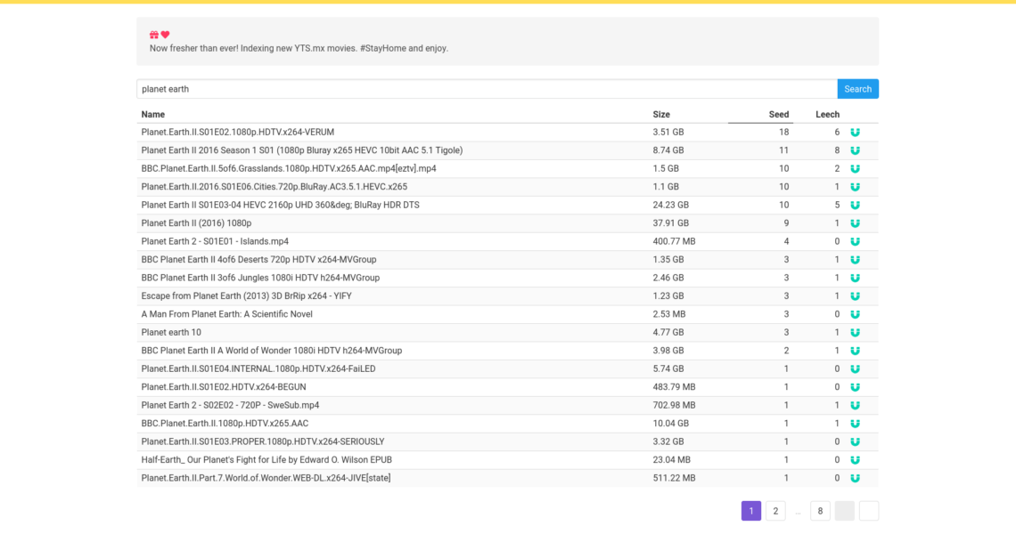Sort results by the Size column header
This screenshot has height=534, width=1016.
pos(661,115)
